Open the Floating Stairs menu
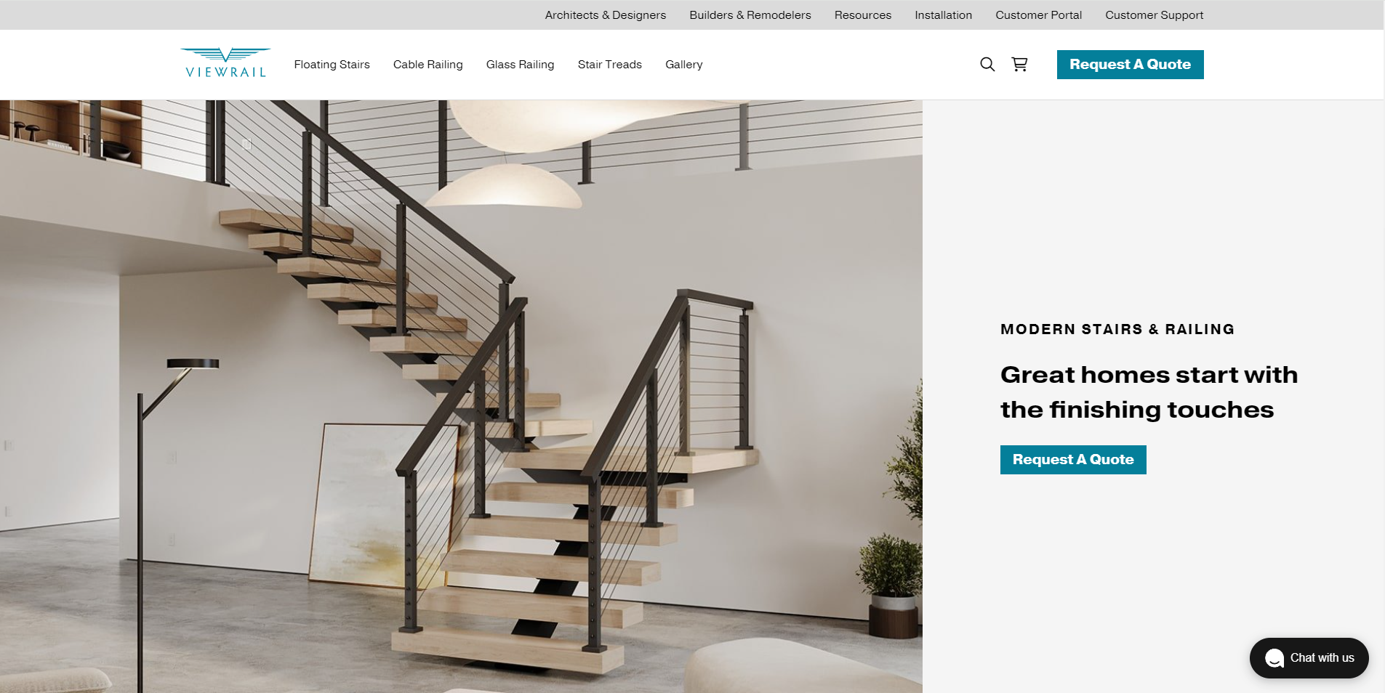This screenshot has width=1385, height=693. (332, 65)
